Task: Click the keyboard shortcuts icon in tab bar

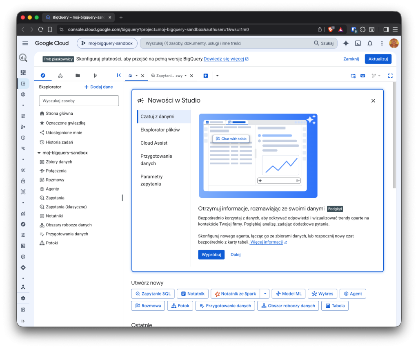Action: 363,76
